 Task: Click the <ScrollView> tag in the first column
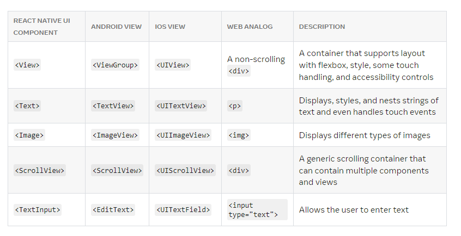(40, 170)
